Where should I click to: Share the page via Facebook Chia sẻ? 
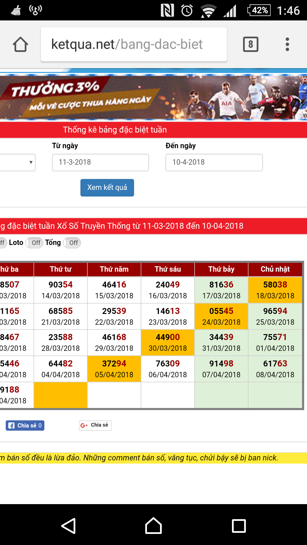(x=25, y=425)
